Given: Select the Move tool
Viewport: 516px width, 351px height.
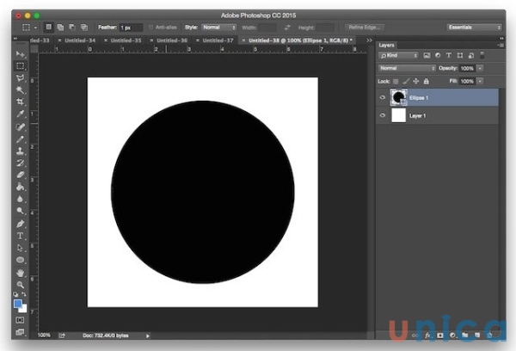Looking at the screenshot, I should (20, 53).
